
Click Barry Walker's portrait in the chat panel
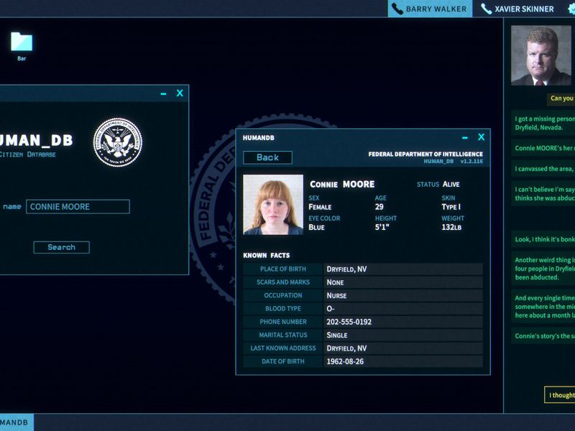[541, 55]
